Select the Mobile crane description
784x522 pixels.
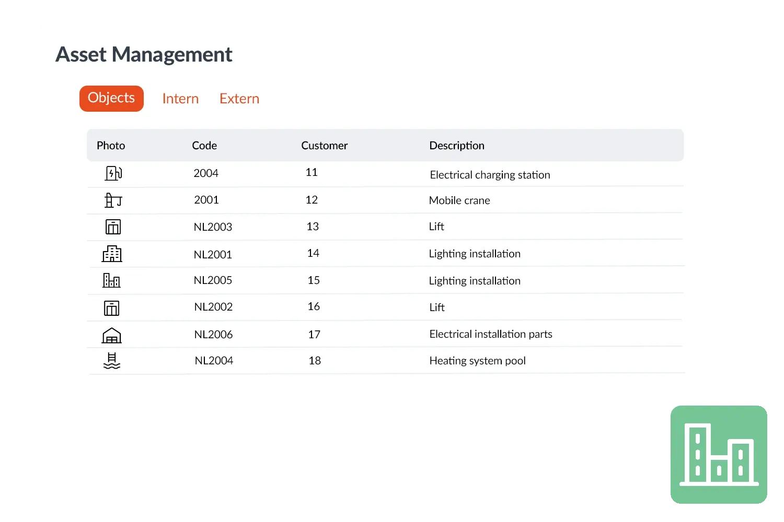tap(459, 200)
